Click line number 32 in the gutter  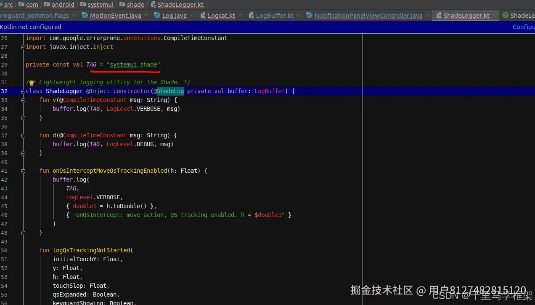4,91
